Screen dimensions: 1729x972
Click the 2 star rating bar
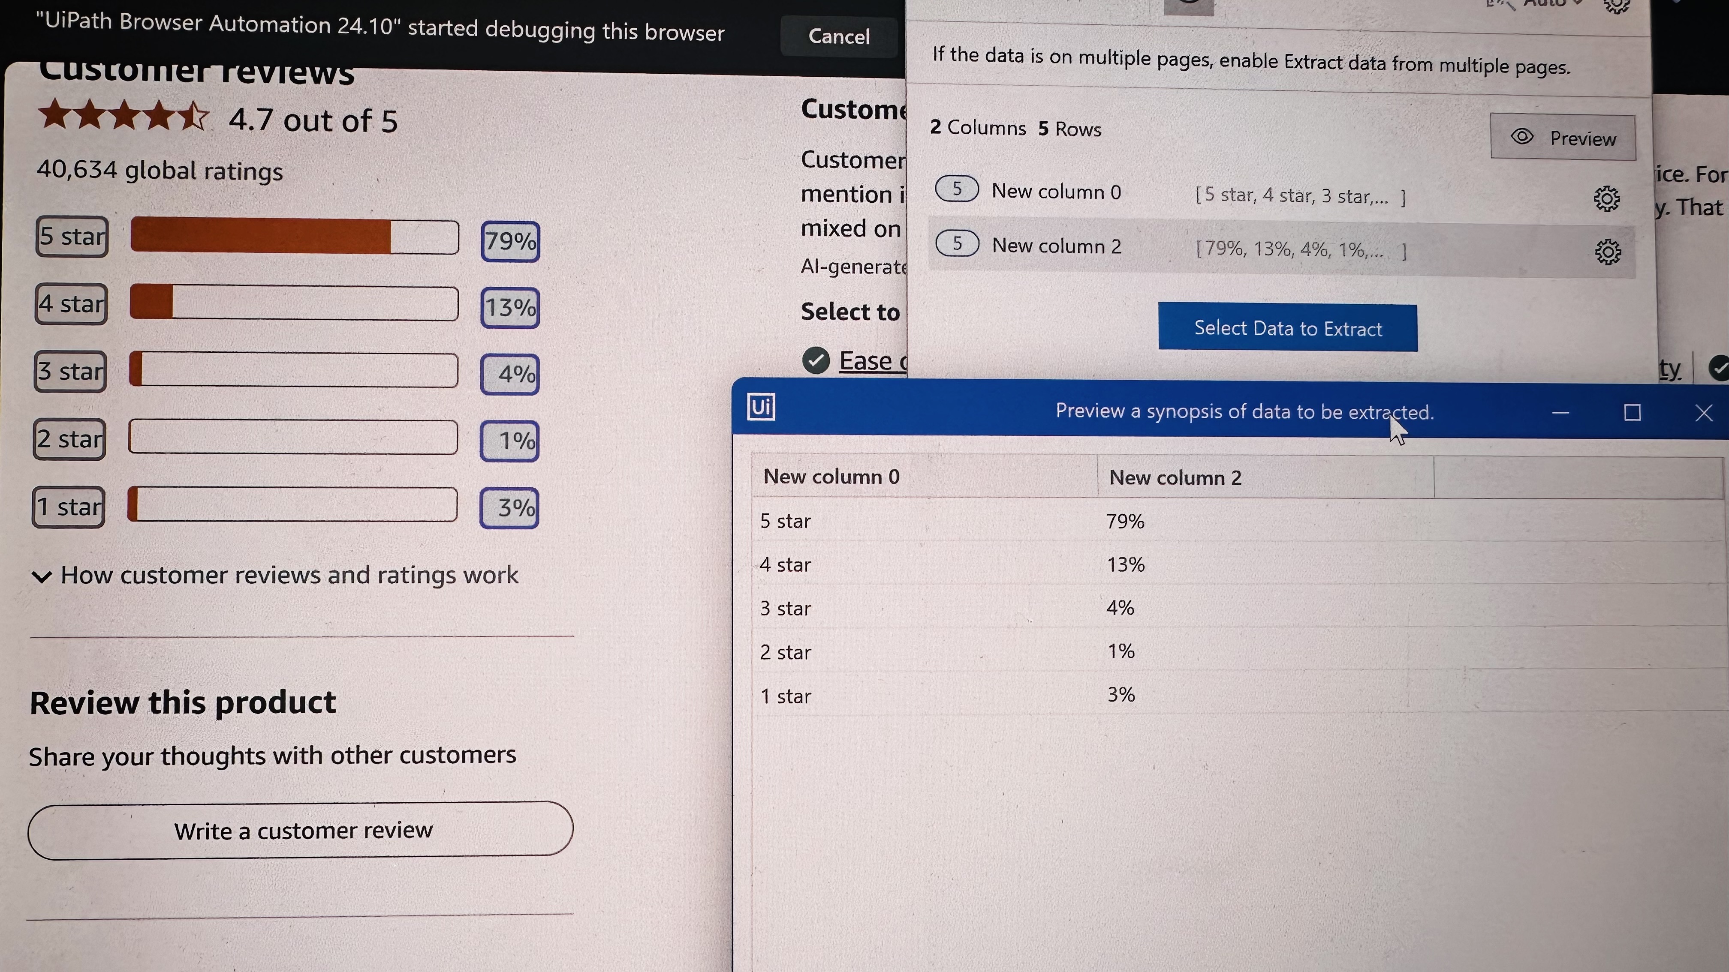coord(292,437)
